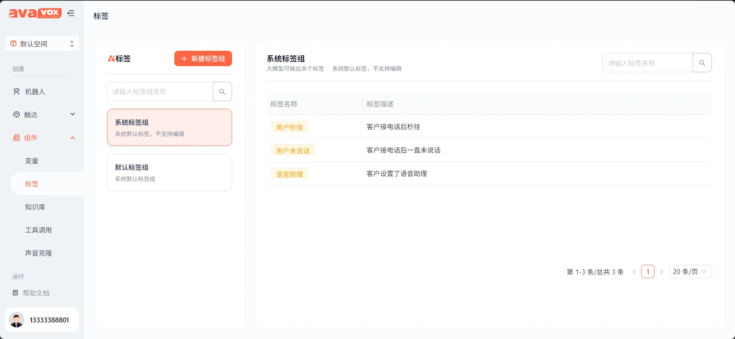735x339 pixels.
Task: Click the 用户秒挂 tag
Action: pyautogui.click(x=289, y=127)
